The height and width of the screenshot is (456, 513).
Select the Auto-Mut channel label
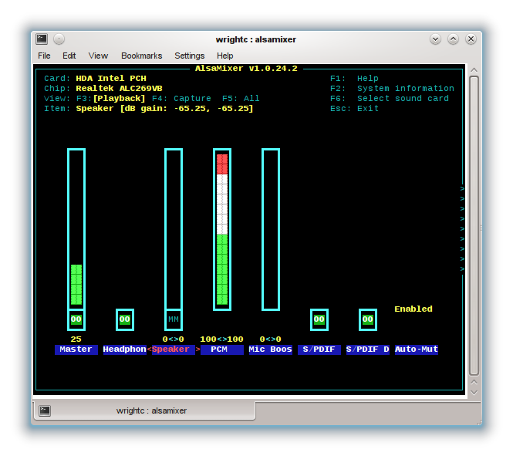pos(417,350)
